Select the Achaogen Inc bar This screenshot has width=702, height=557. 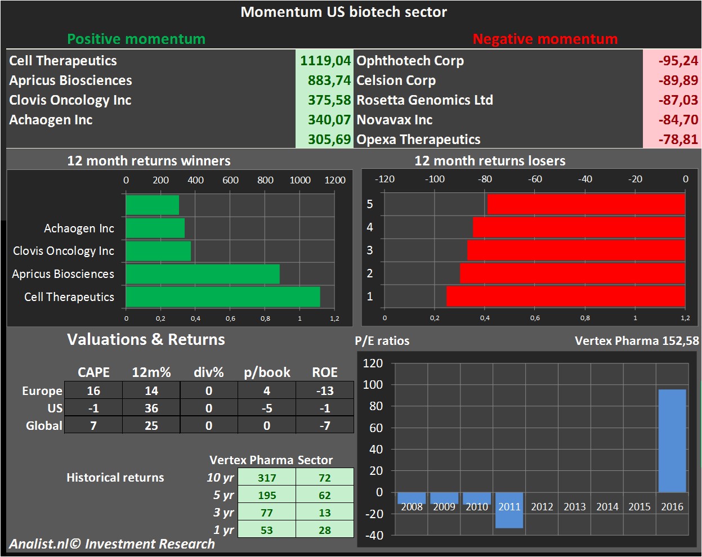155,228
